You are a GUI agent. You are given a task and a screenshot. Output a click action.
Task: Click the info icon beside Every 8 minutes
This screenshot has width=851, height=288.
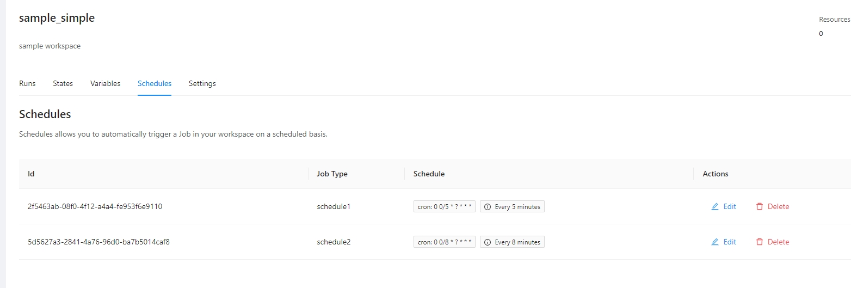tap(488, 242)
